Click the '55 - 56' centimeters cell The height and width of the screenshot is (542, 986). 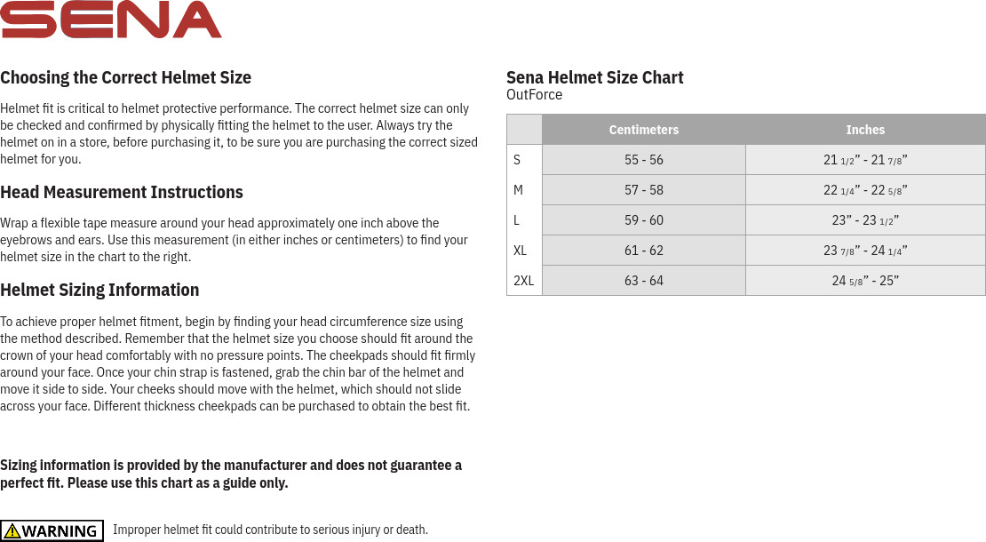coord(643,160)
